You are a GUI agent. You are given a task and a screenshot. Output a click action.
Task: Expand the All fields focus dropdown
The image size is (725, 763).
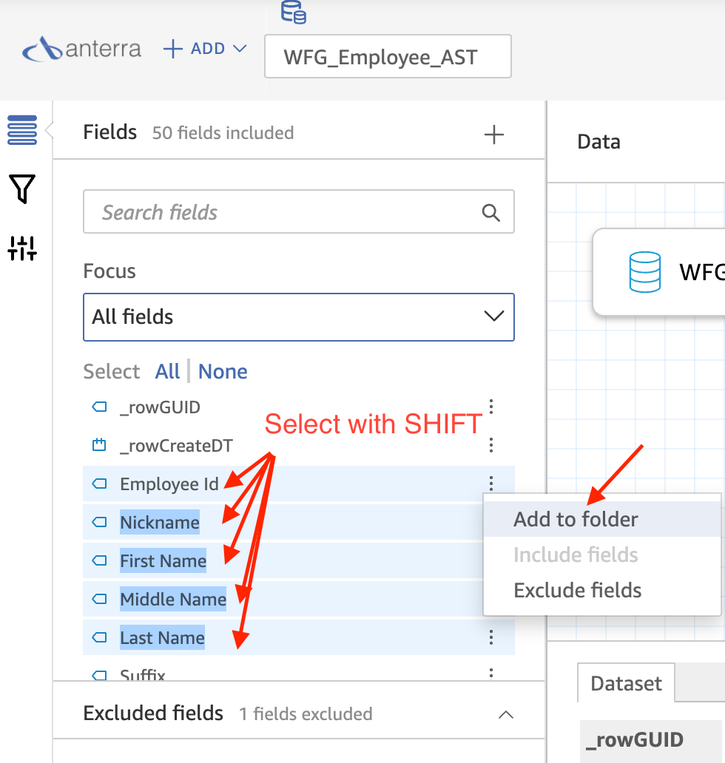[299, 316]
